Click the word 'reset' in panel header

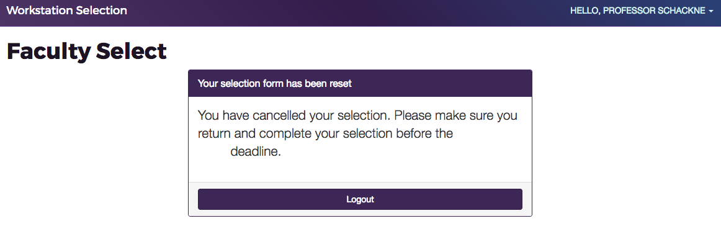coord(341,84)
